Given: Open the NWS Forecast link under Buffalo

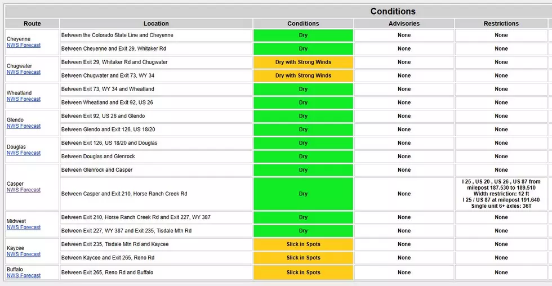Looking at the screenshot, I should pyautogui.click(x=24, y=275).
